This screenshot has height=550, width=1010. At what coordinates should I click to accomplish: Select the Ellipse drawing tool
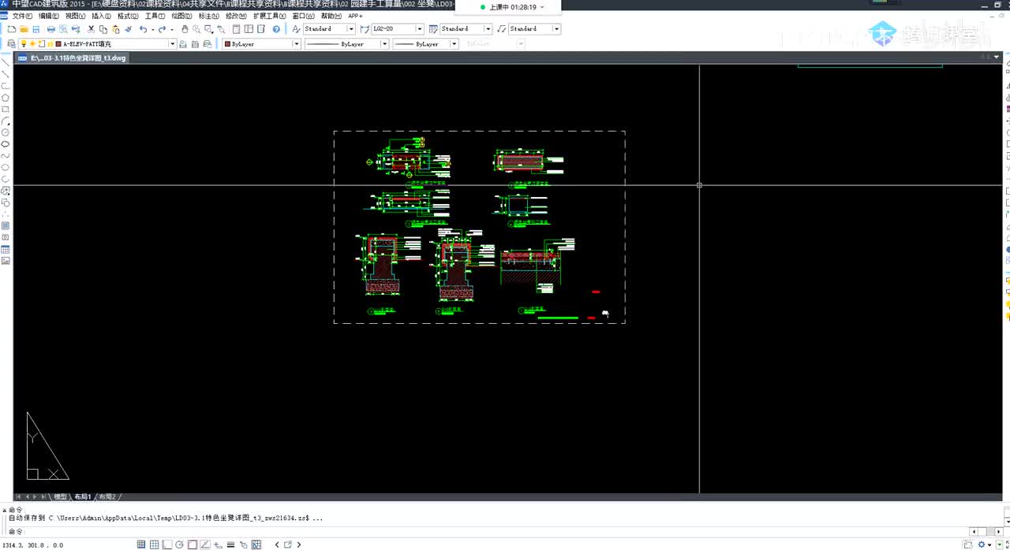click(6, 167)
